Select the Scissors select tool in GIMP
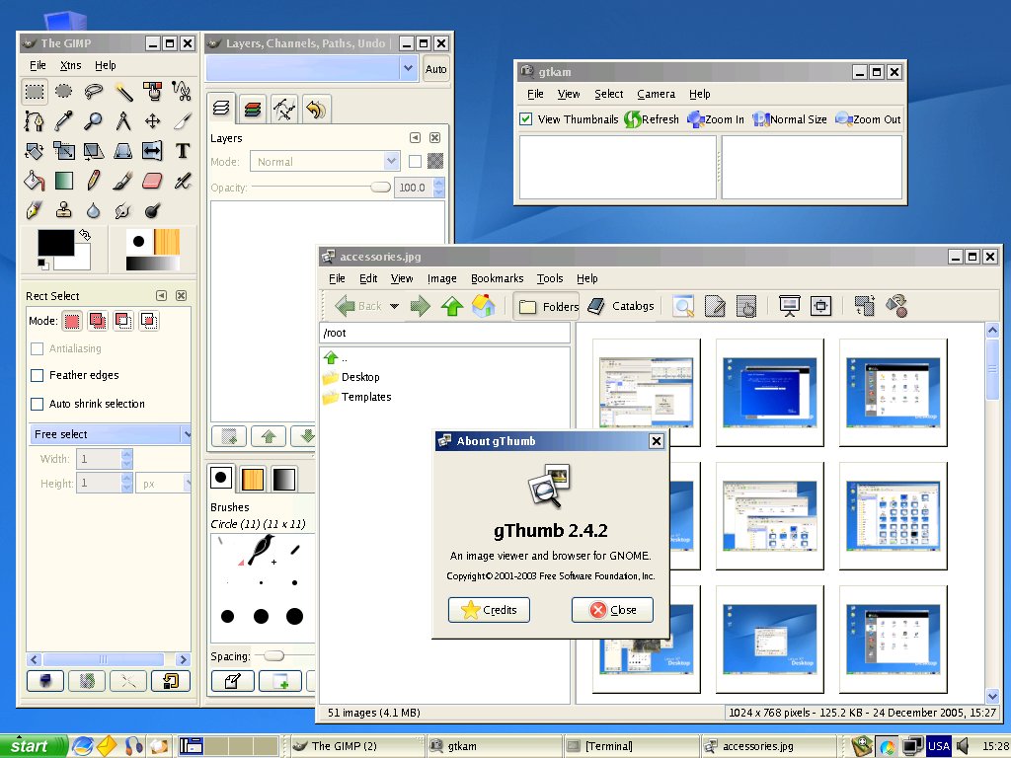This screenshot has height=758, width=1011. pos(183,92)
